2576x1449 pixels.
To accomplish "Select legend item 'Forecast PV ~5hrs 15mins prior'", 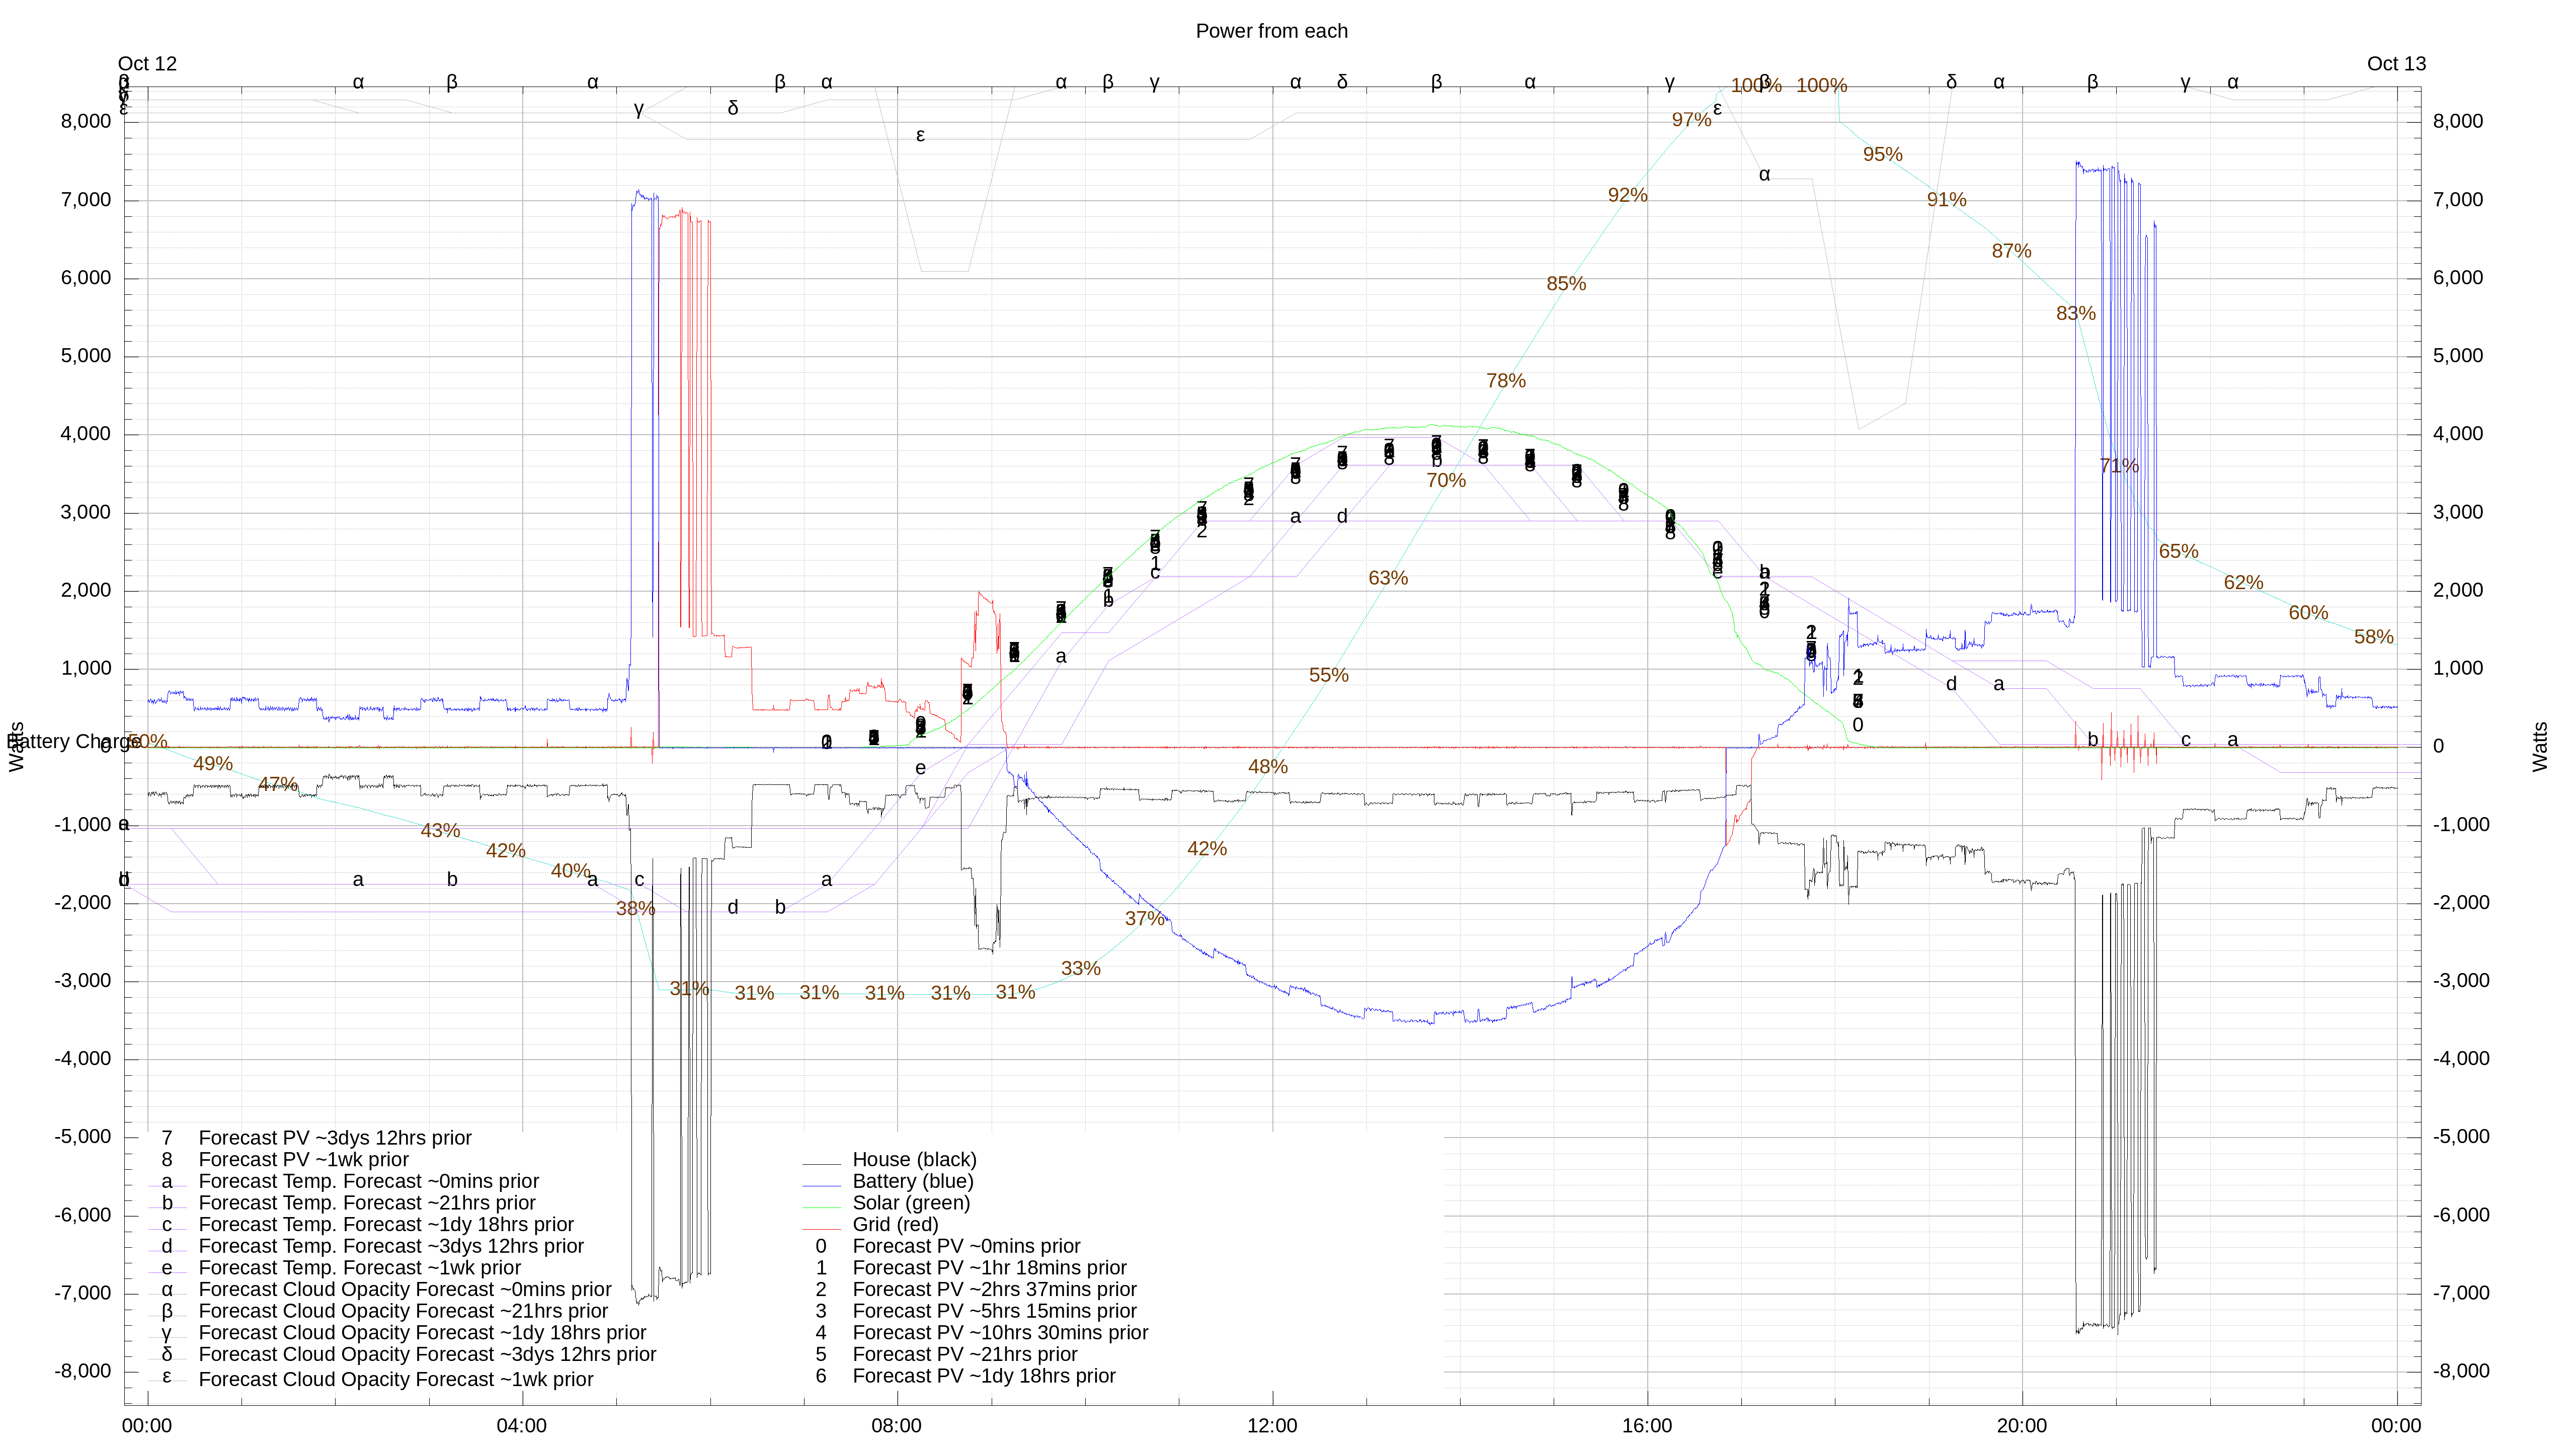I will [x=994, y=1312].
